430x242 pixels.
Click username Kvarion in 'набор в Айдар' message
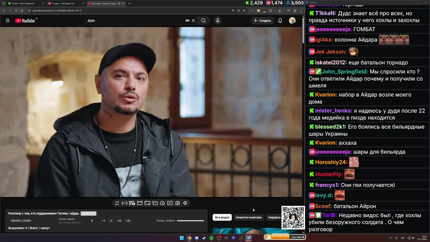326,95
